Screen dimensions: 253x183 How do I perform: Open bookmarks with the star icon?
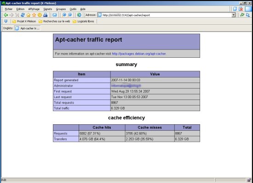34,15
